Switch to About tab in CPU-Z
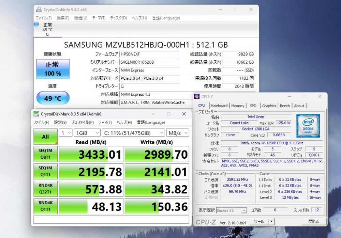The height and width of the screenshot is (238, 341). coord(299,106)
